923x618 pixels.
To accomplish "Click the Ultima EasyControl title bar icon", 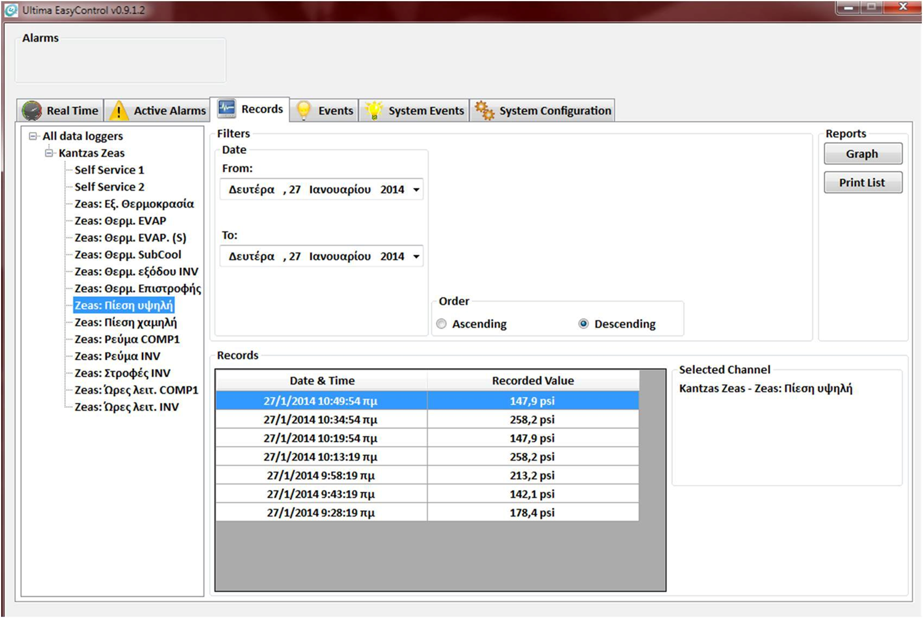I will click(x=11, y=10).
